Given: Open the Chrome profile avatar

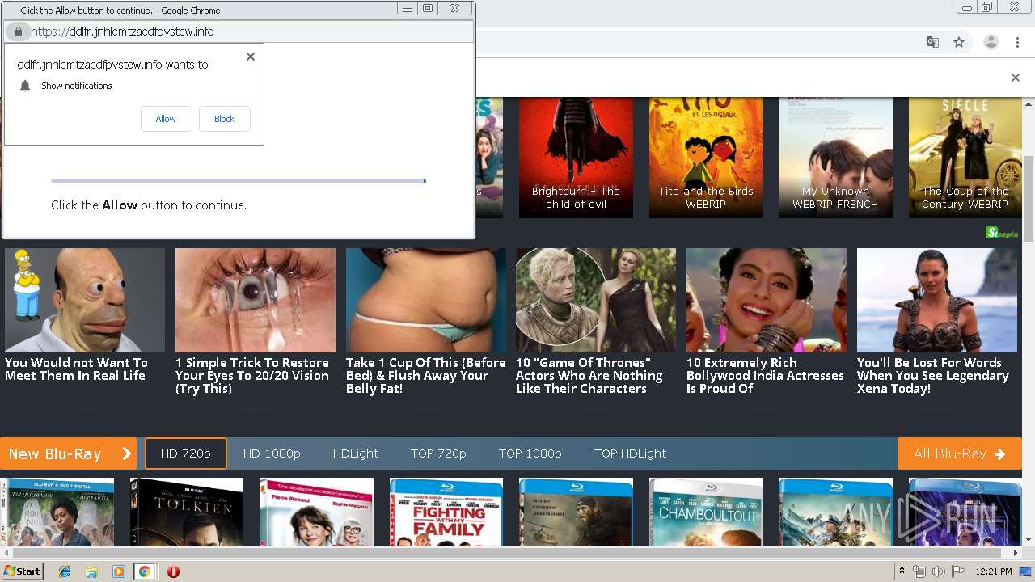Looking at the screenshot, I should pos(991,42).
